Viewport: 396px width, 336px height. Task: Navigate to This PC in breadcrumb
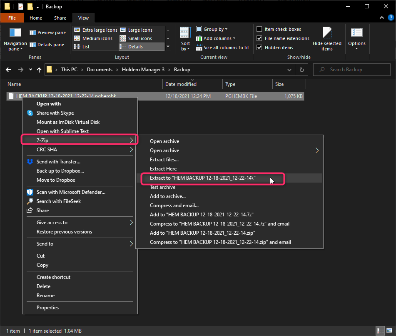pos(69,70)
